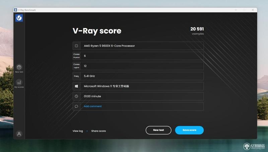
Task: Click the logical cores value 12
Action: coord(85,66)
